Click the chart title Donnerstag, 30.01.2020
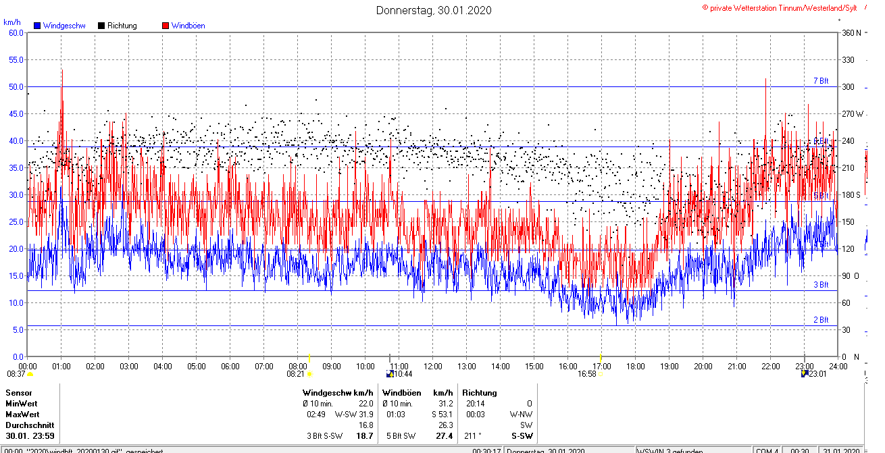Image resolution: width=885 pixels, height=453 pixels. pos(434,10)
